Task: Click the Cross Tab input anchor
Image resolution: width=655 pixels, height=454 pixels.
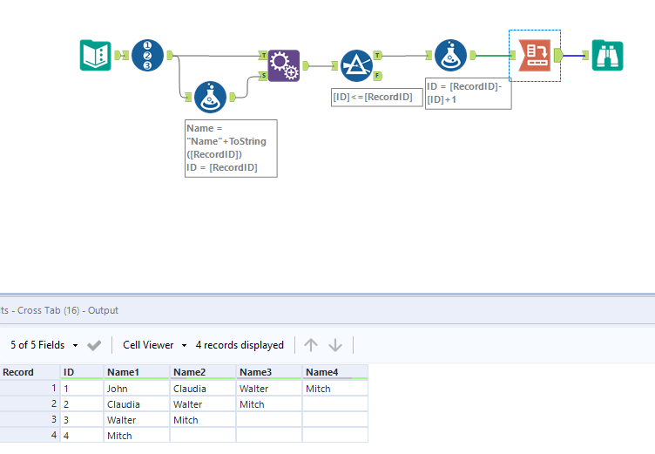Action: pos(512,55)
